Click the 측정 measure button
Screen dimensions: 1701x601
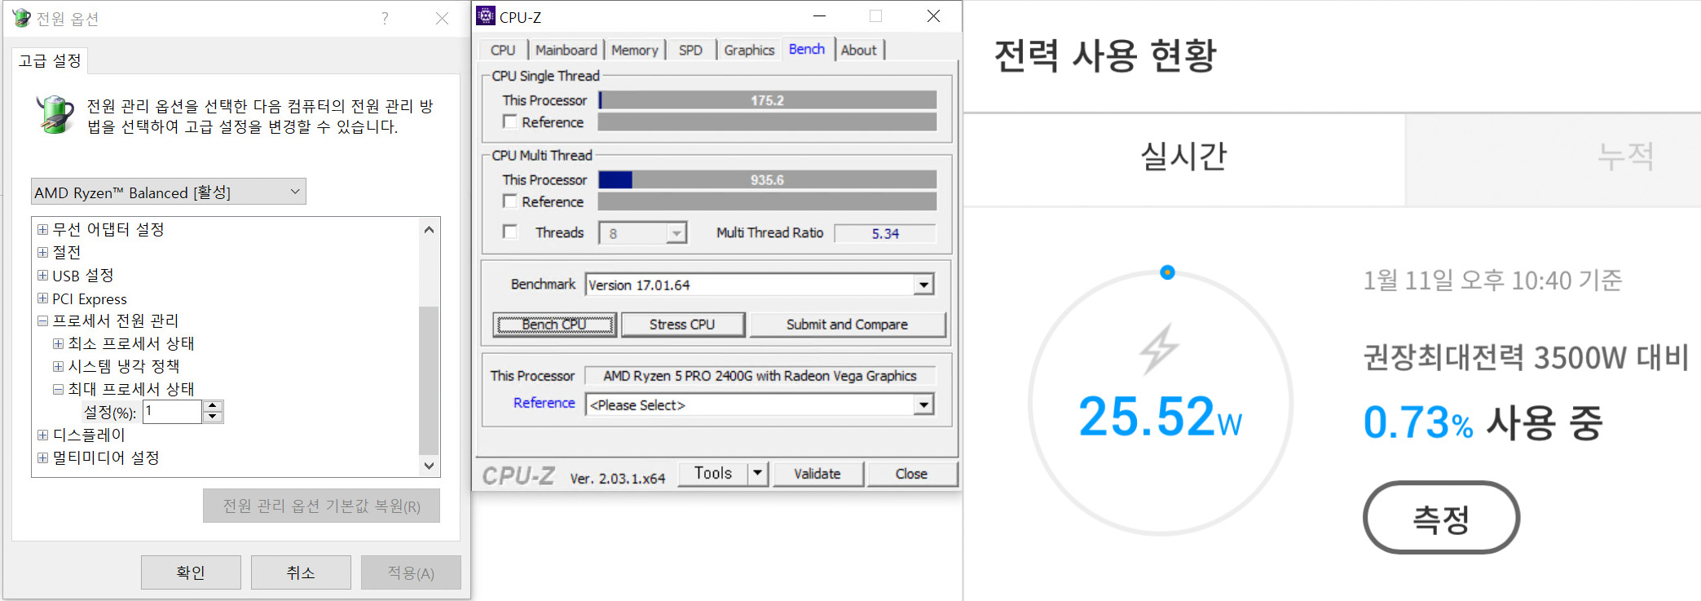[1441, 518]
